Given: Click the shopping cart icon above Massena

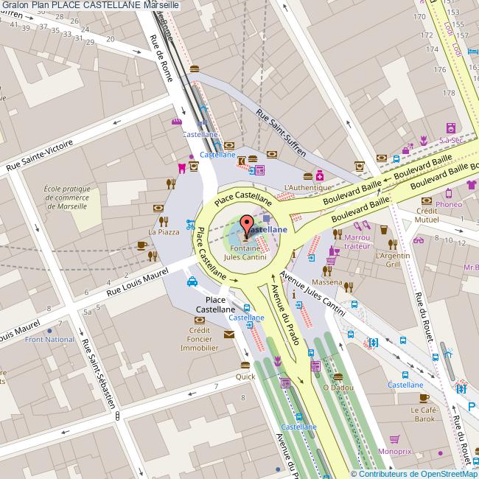Looking at the screenshot, I should 331,260.
